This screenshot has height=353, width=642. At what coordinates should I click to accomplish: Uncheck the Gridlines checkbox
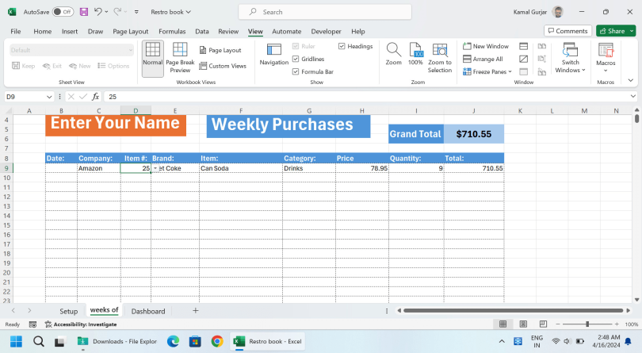(x=296, y=59)
